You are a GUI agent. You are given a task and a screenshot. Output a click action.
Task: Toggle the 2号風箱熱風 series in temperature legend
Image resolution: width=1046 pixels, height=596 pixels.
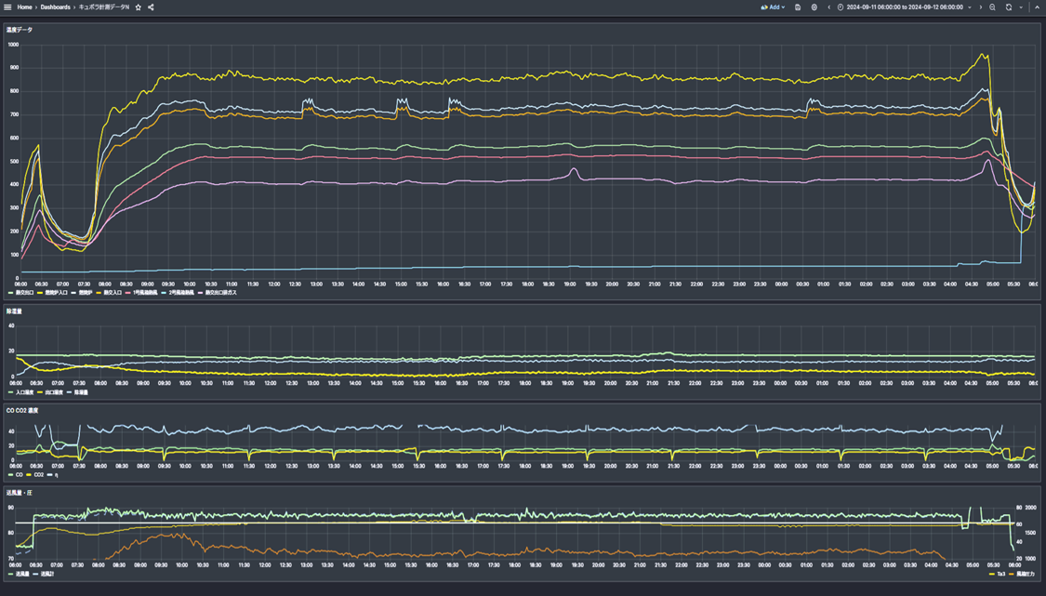[x=181, y=293]
